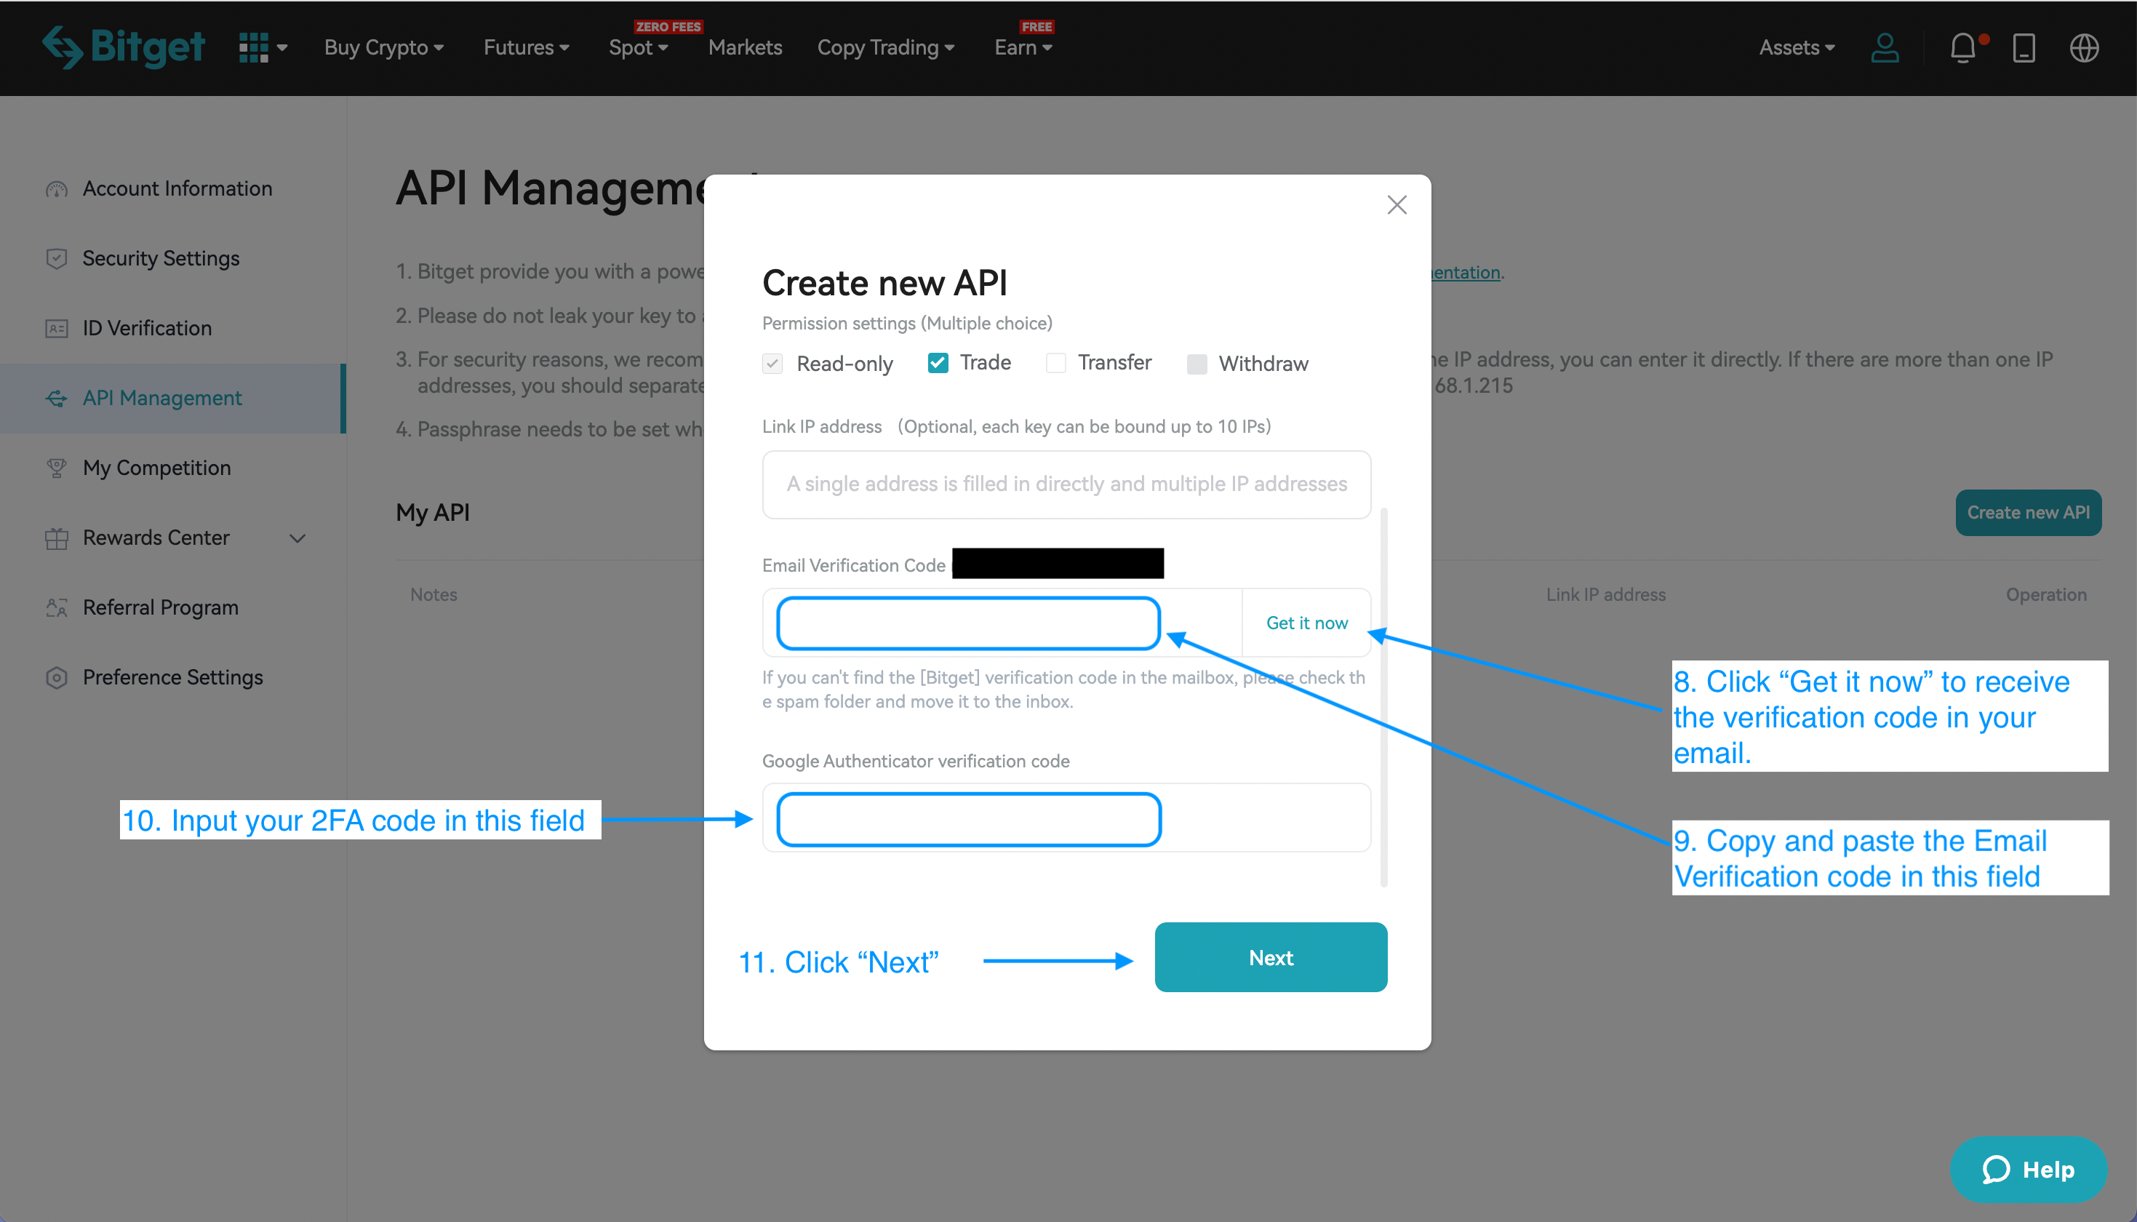Open the user profile icon
The height and width of the screenshot is (1222, 2137).
click(1885, 48)
